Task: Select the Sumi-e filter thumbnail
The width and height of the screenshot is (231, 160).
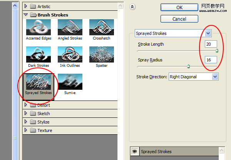Action: point(70,82)
